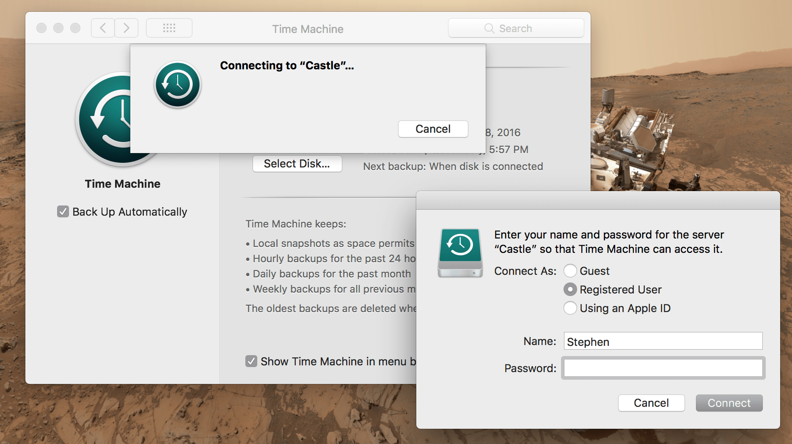Cancel the server login dialog

tap(651, 403)
